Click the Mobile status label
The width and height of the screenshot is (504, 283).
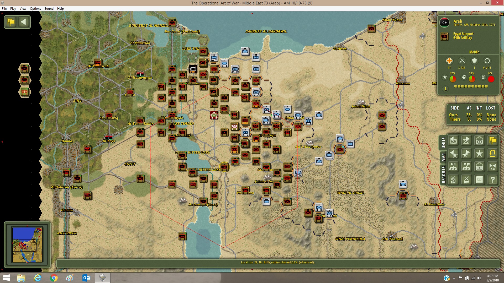coord(474,52)
